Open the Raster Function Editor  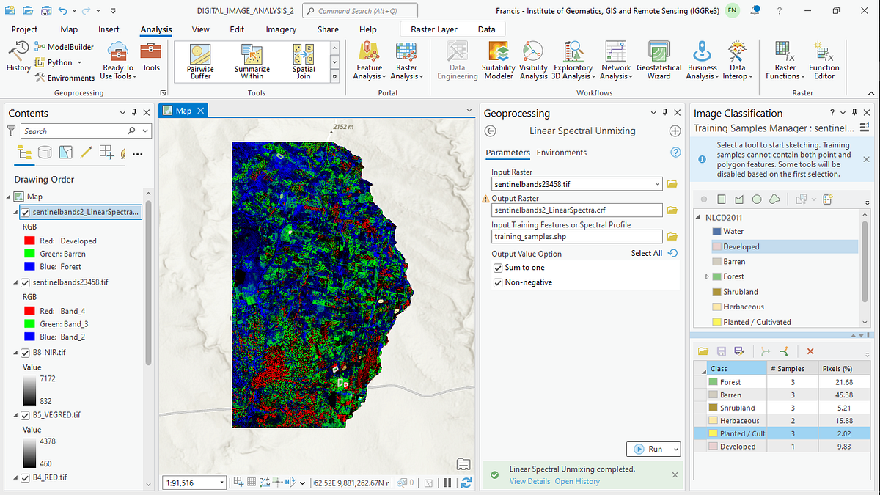tap(824, 61)
